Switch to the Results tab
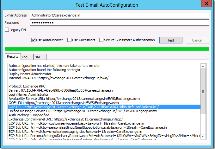The image size is (215, 149). tap(13, 56)
